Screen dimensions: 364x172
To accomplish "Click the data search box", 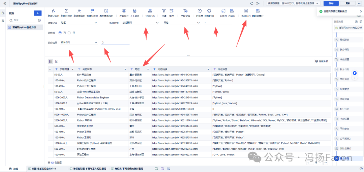I will click(23, 20).
